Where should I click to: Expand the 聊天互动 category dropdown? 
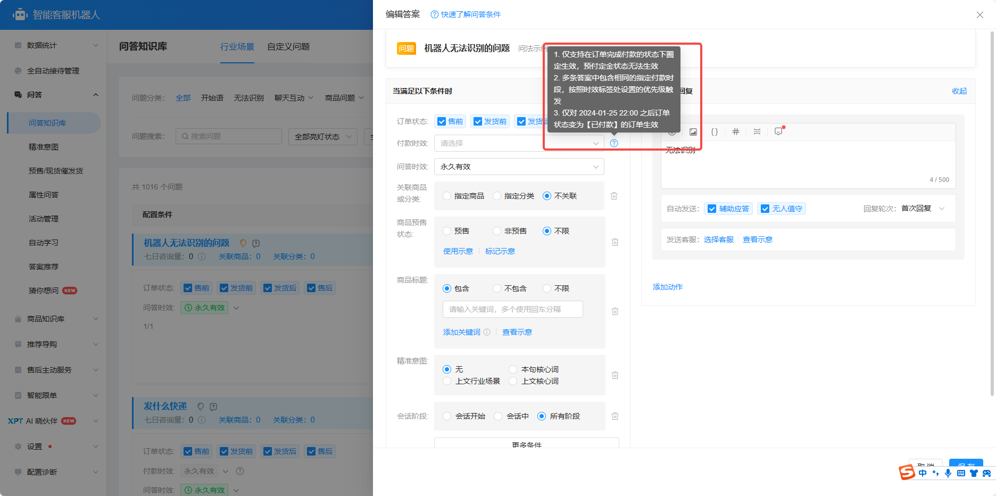[x=294, y=98]
